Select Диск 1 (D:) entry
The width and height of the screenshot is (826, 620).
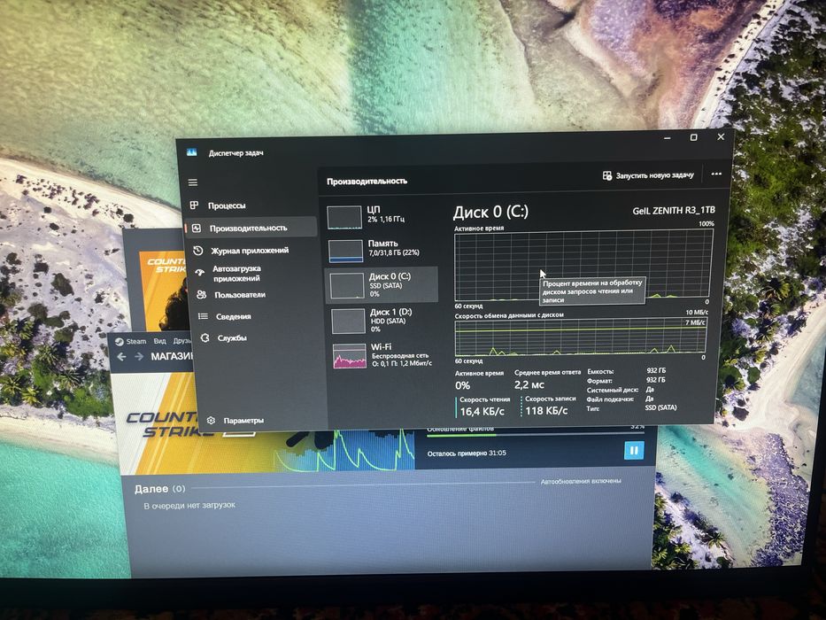point(383,320)
